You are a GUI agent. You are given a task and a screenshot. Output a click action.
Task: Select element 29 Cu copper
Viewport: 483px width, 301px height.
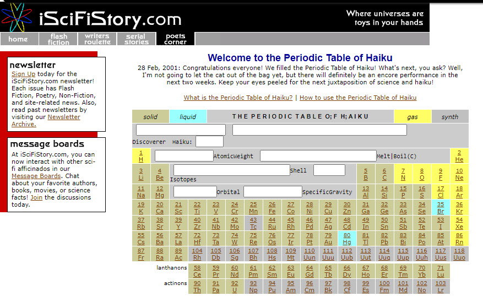coord(328,208)
